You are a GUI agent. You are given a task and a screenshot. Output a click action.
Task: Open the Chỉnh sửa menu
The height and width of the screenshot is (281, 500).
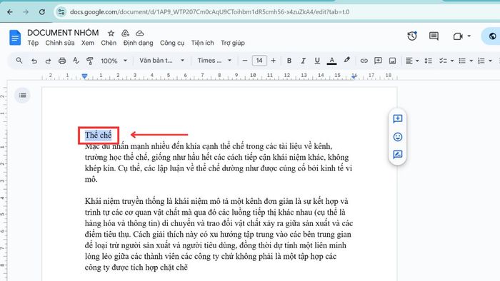click(59, 43)
